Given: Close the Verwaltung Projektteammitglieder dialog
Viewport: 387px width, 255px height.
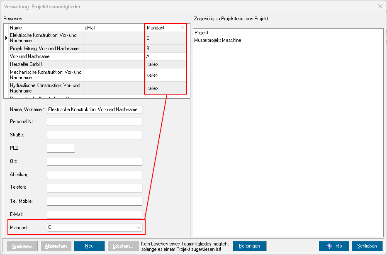Looking at the screenshot, I should pyautogui.click(x=380, y=7).
